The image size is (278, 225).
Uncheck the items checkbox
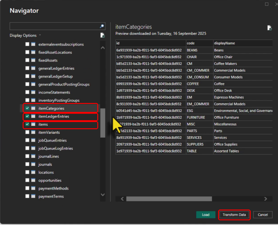27,124
